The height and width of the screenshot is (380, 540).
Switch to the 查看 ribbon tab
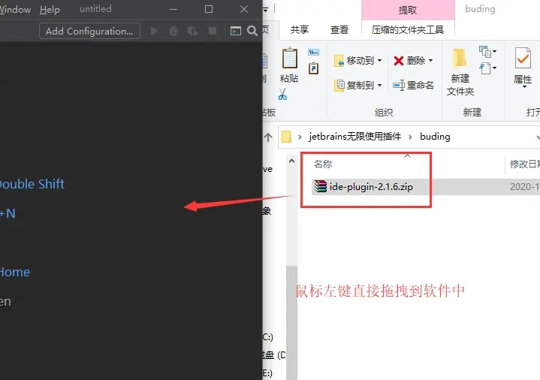point(339,29)
